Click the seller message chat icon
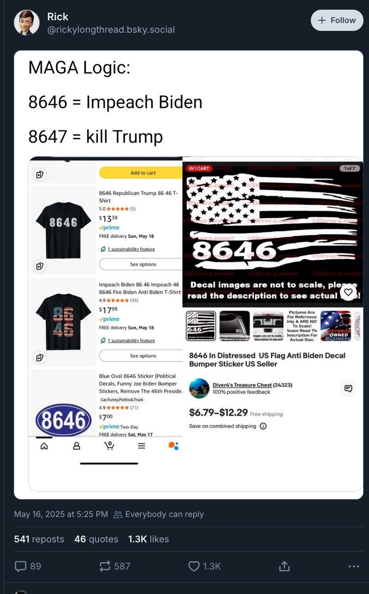 [x=348, y=388]
